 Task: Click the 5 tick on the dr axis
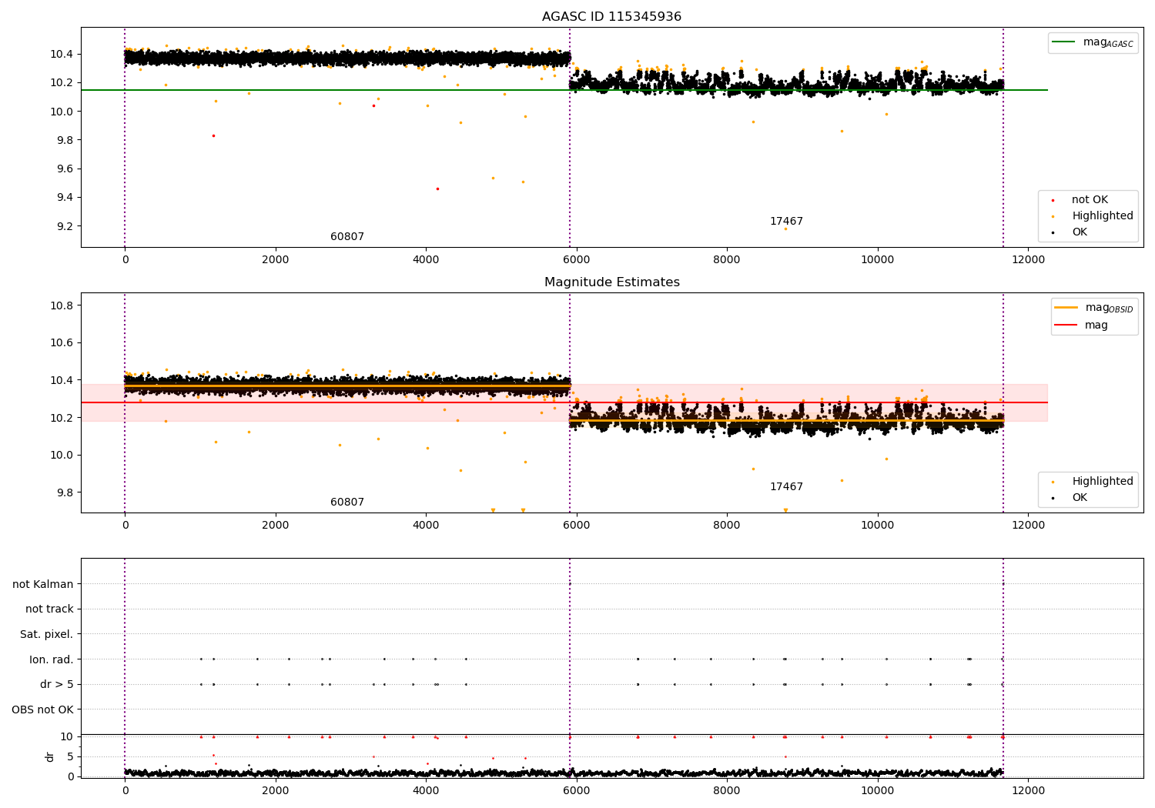[70, 757]
